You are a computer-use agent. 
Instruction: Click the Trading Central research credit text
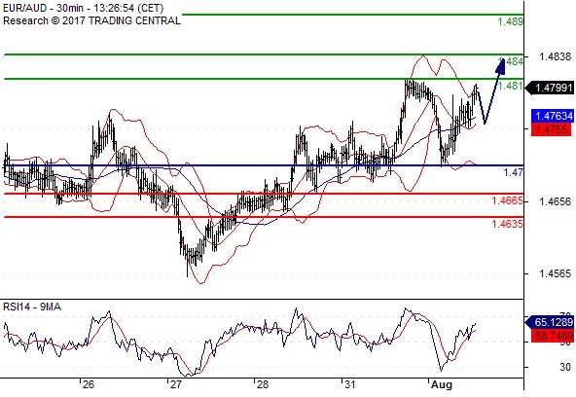pyautogui.click(x=91, y=20)
